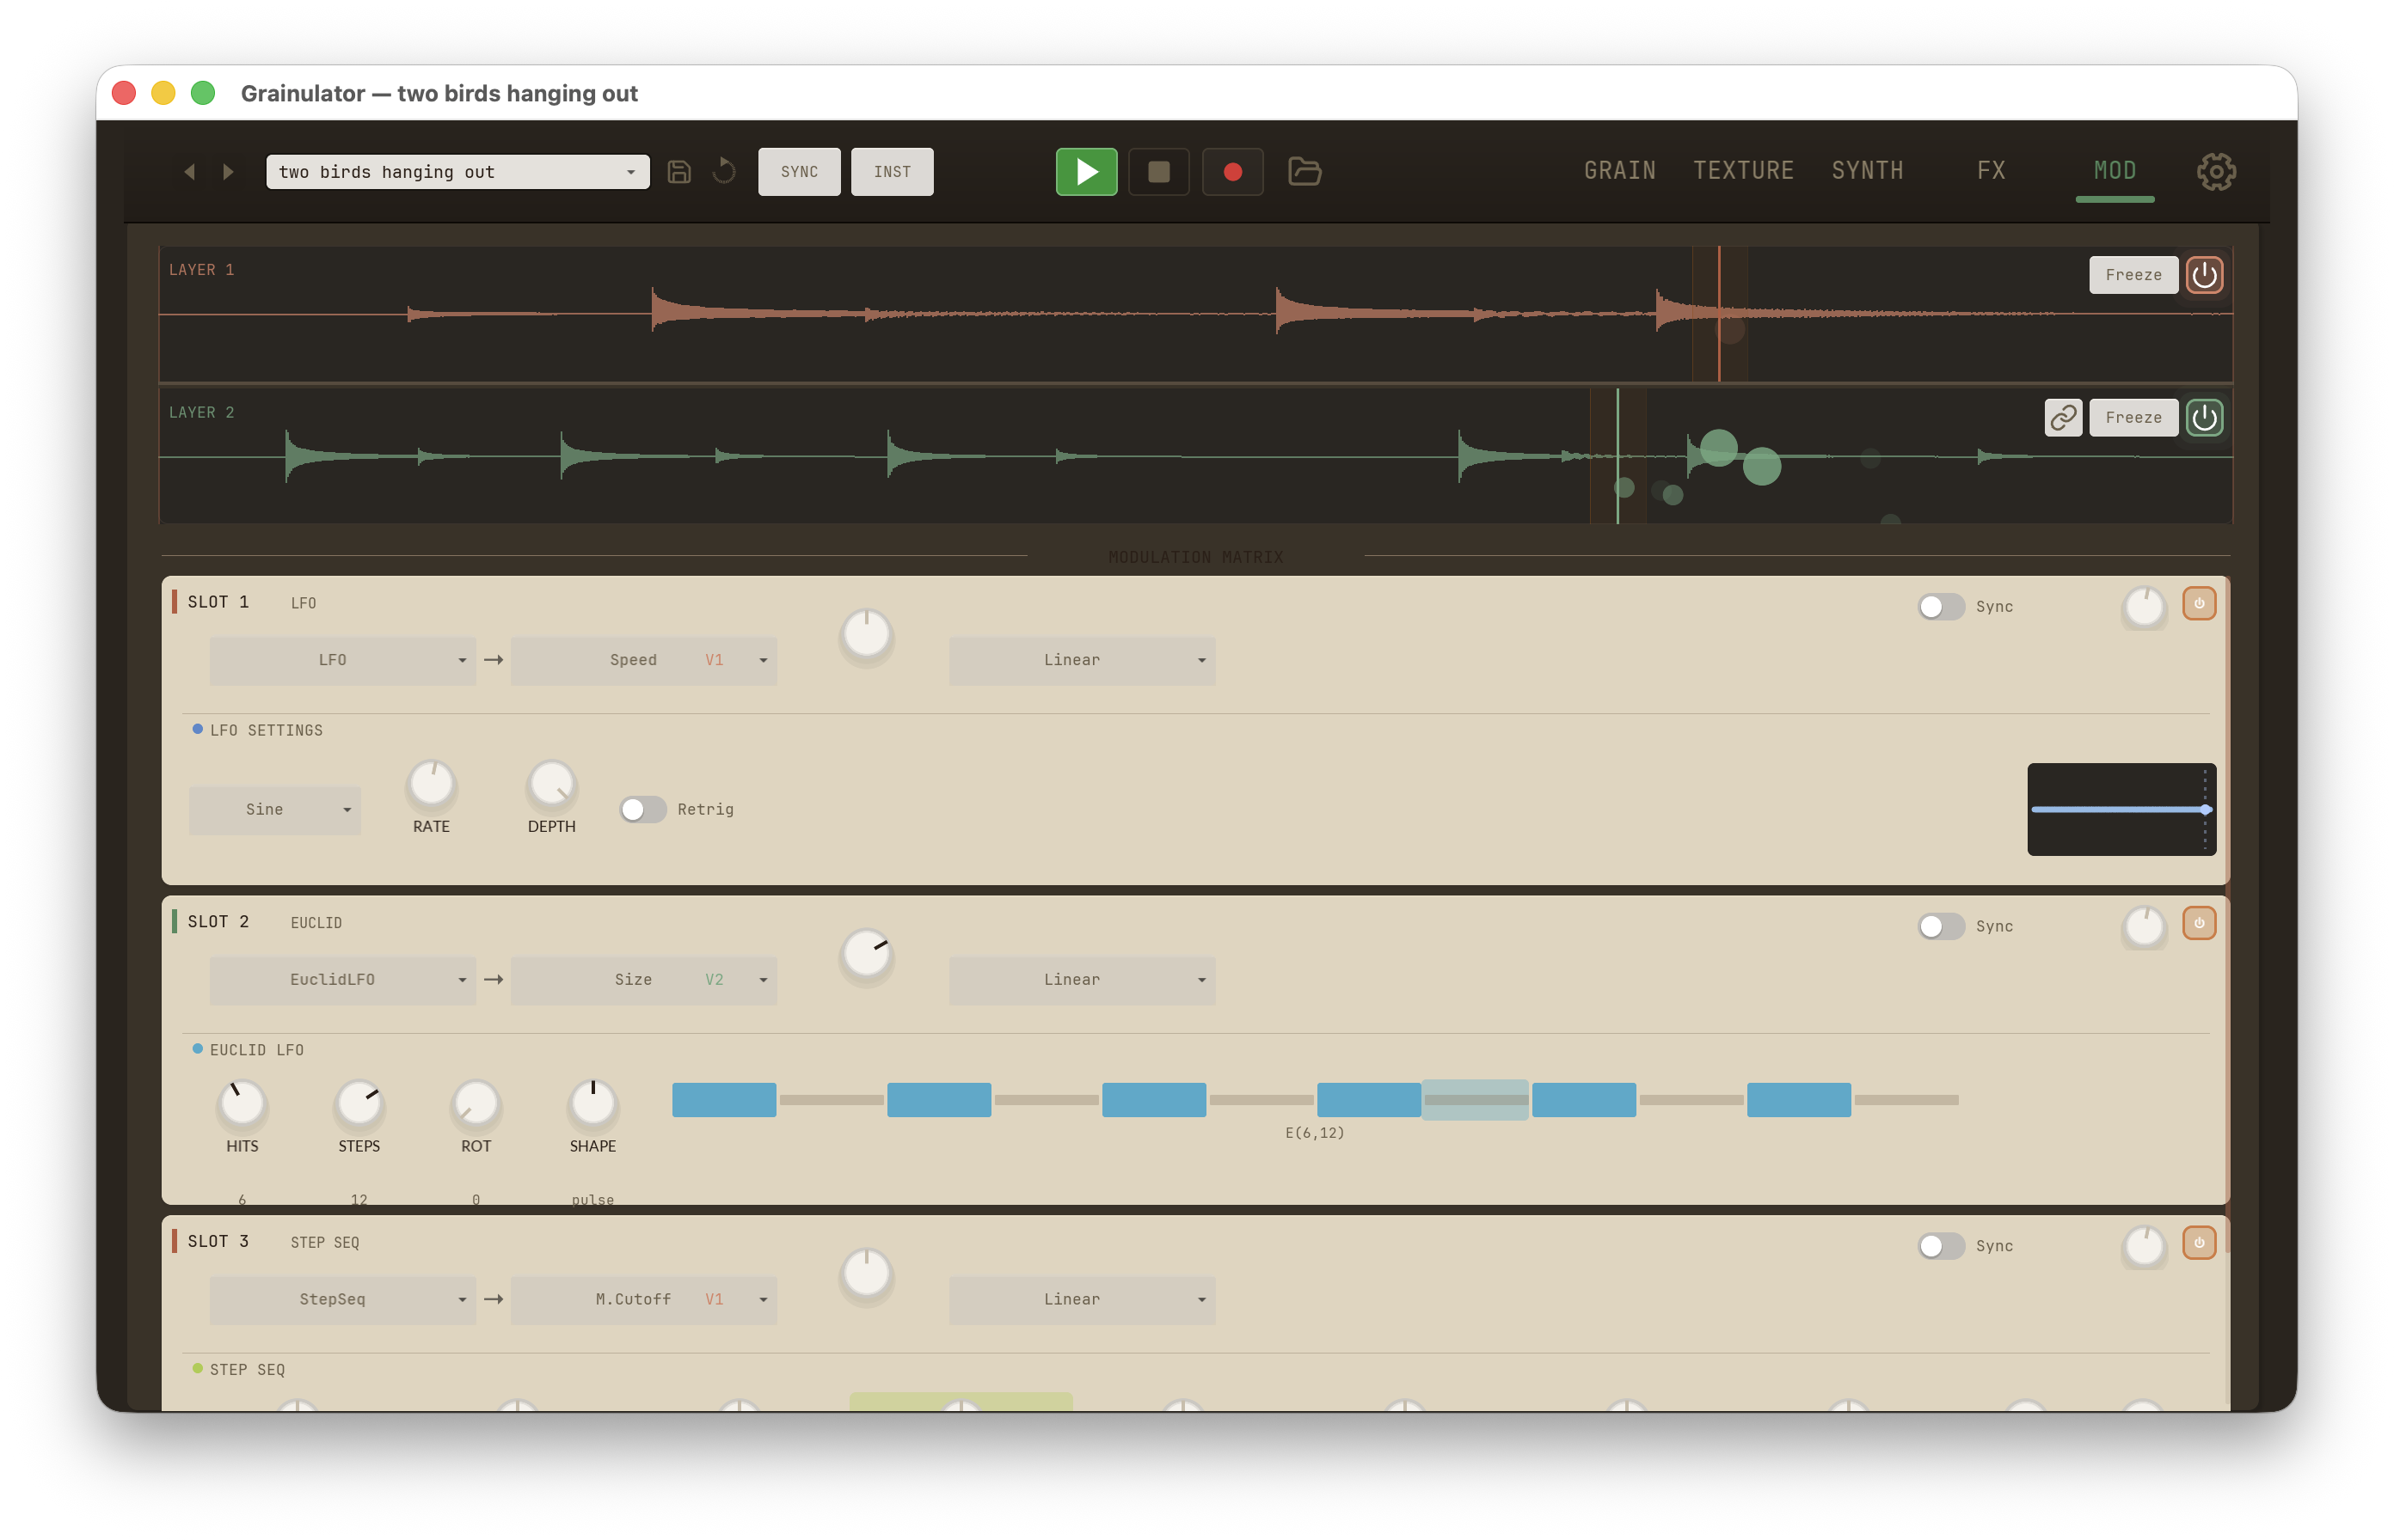
Task: Switch to the GRAIN tab
Action: pos(1620,171)
